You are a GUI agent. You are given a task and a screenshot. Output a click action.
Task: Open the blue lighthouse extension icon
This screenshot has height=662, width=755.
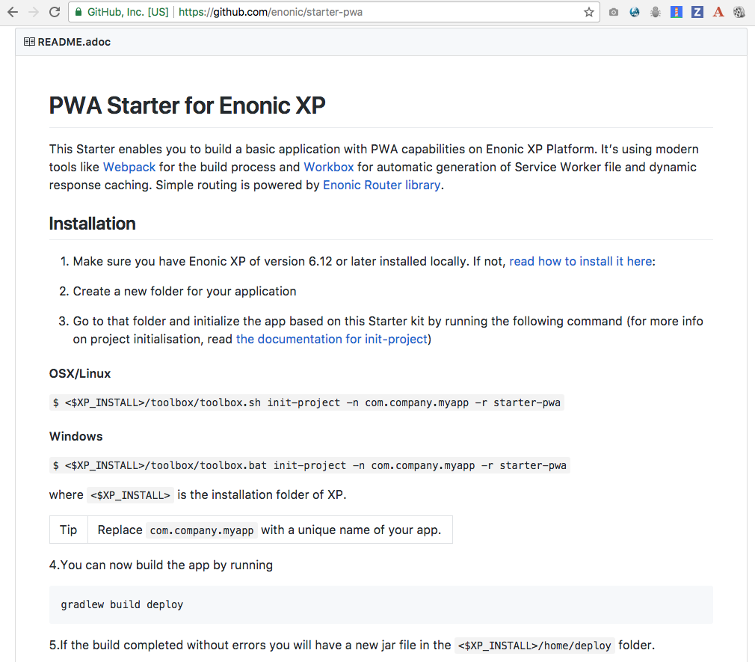point(677,12)
